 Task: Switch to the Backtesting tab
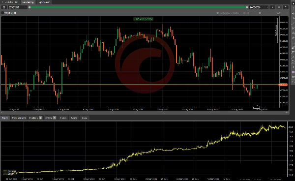pos(28,2)
